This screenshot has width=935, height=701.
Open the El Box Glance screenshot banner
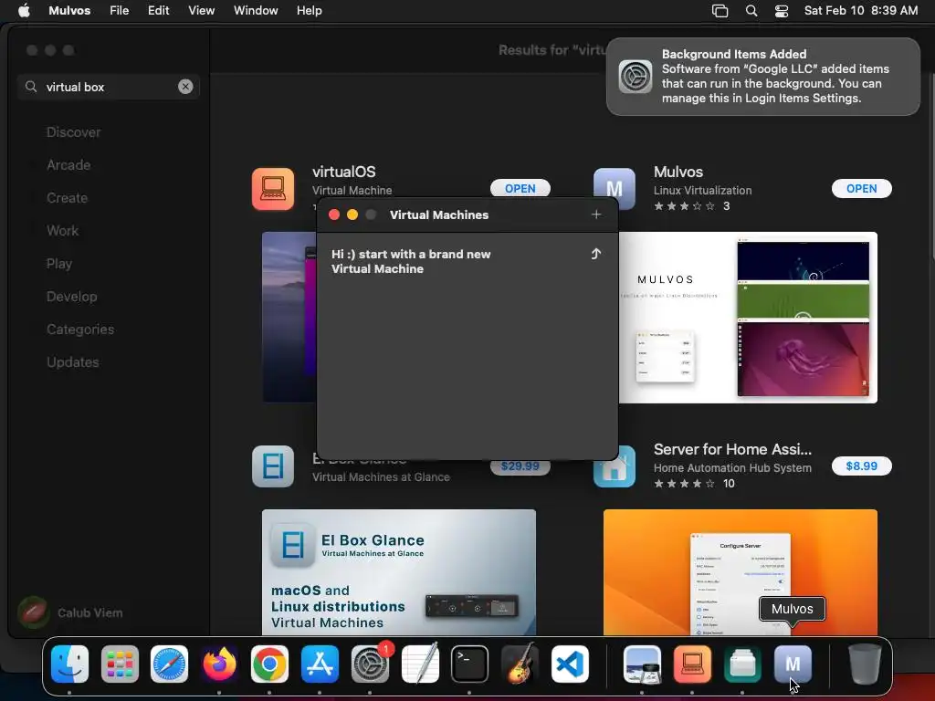pyautogui.click(x=399, y=572)
